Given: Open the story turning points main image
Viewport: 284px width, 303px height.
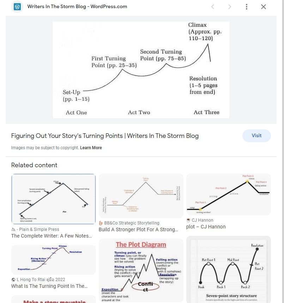Looking at the screenshot, I should point(141,69).
